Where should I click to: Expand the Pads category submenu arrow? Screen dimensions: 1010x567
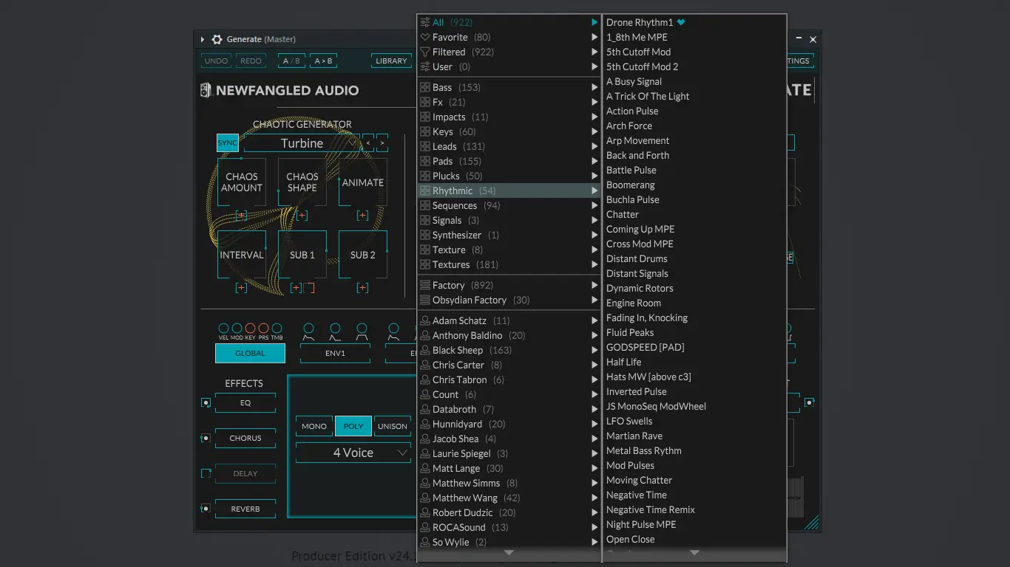(x=594, y=161)
